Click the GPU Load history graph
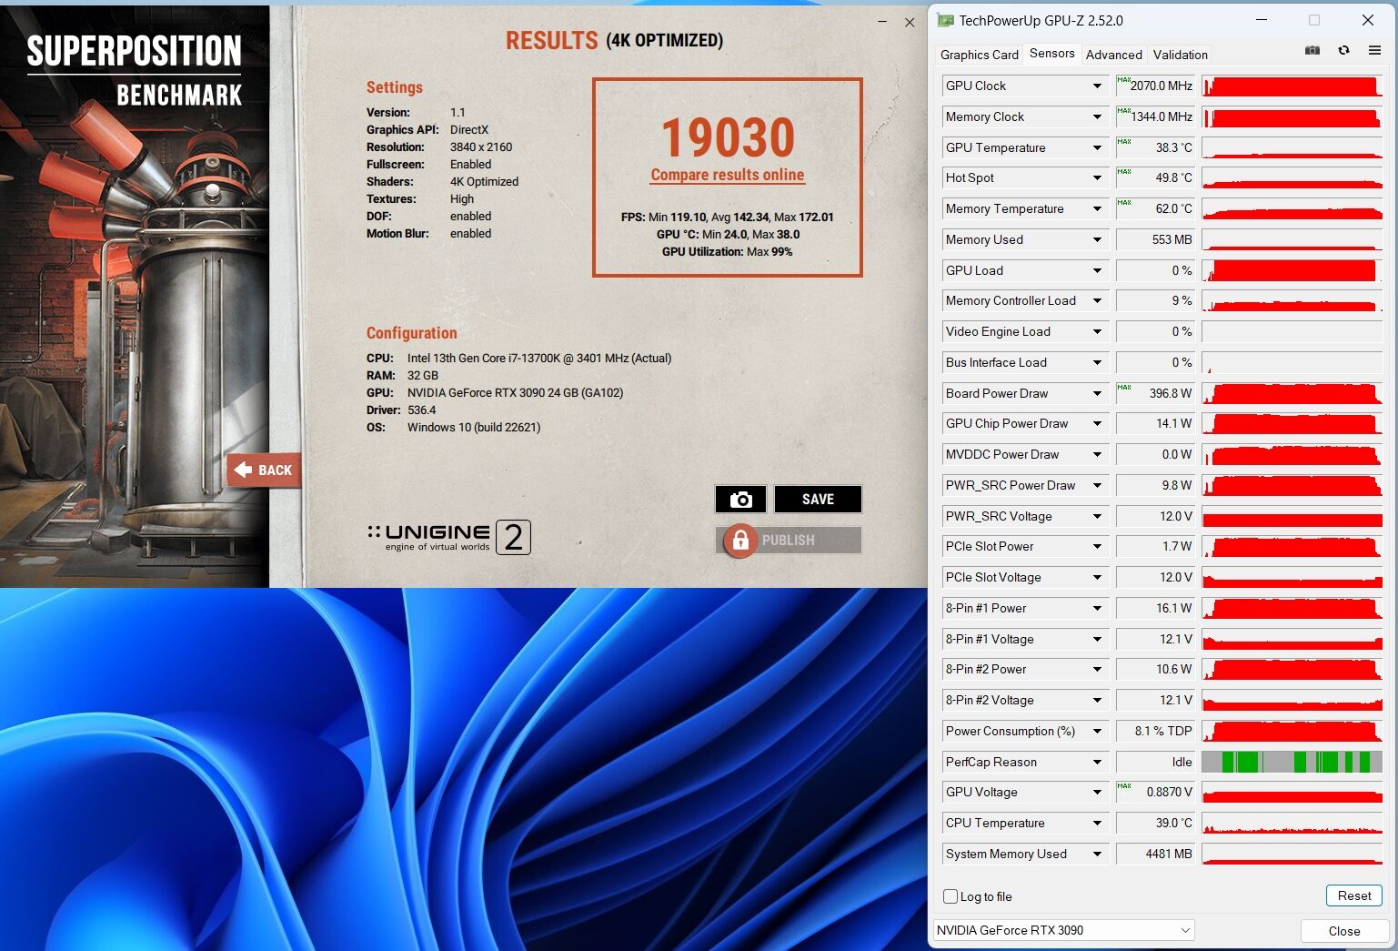 point(1292,270)
